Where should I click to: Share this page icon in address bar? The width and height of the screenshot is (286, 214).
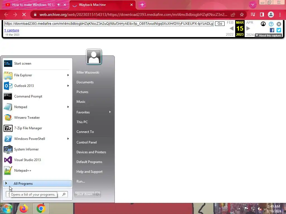(233, 14)
